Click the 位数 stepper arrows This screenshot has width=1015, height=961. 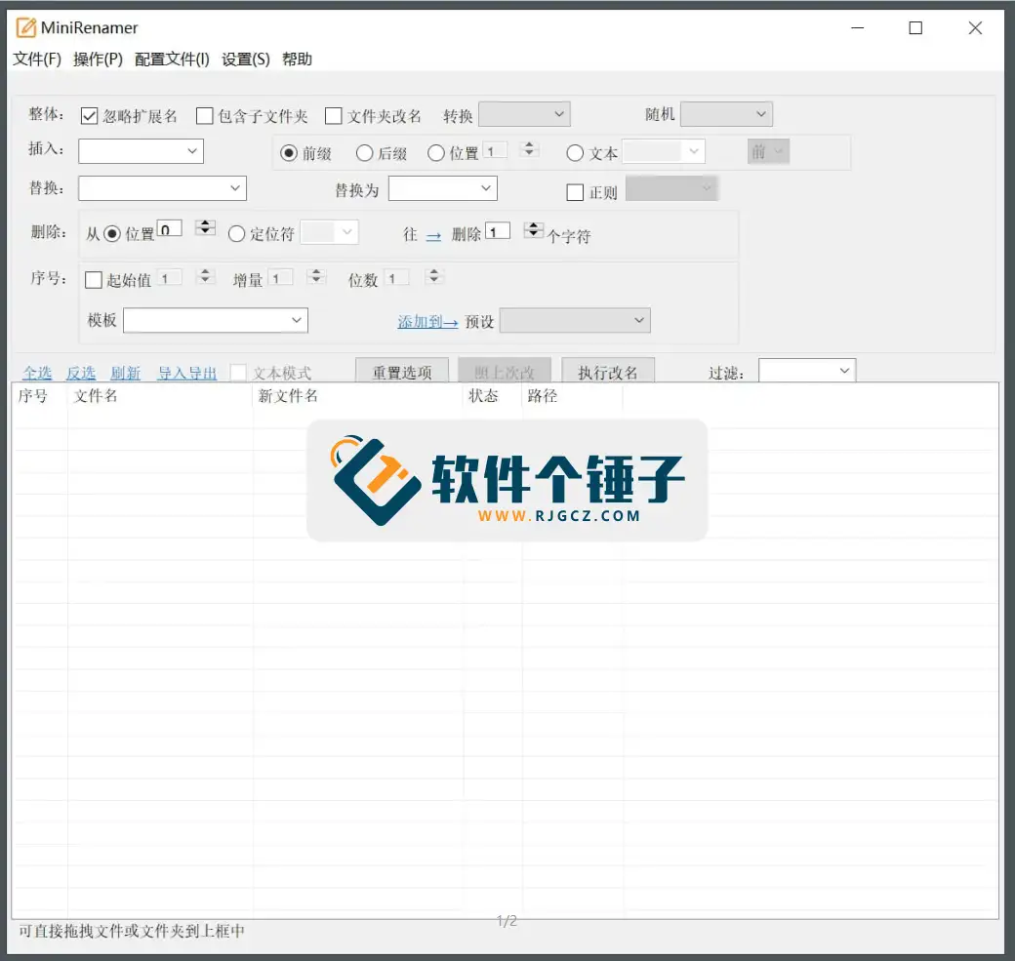point(433,276)
